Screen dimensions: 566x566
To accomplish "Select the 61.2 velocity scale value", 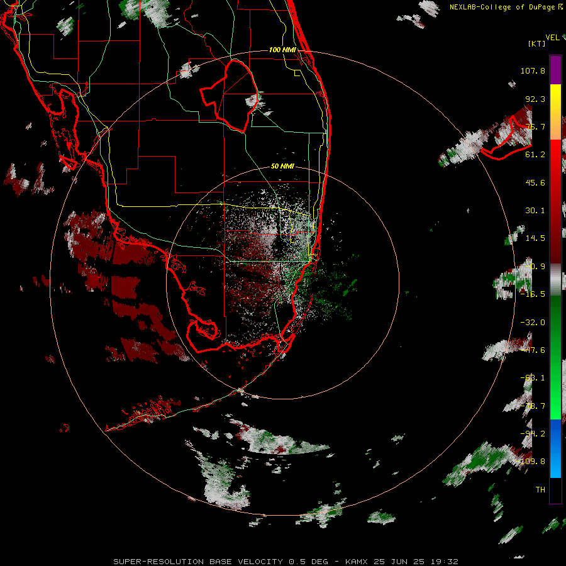I will 535,155.
